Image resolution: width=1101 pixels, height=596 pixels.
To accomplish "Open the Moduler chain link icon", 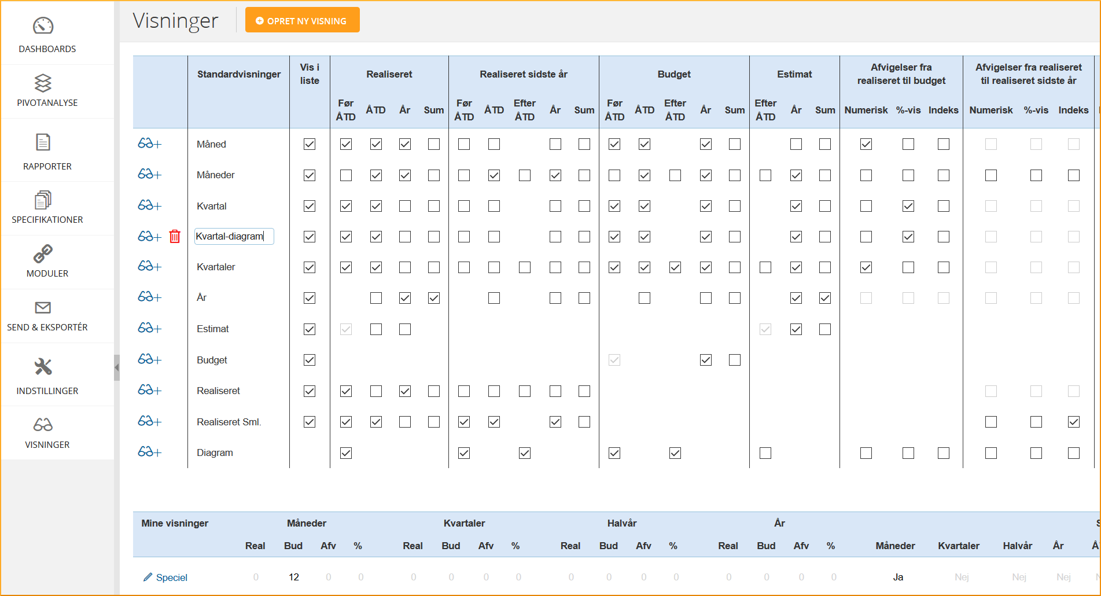I will (43, 253).
